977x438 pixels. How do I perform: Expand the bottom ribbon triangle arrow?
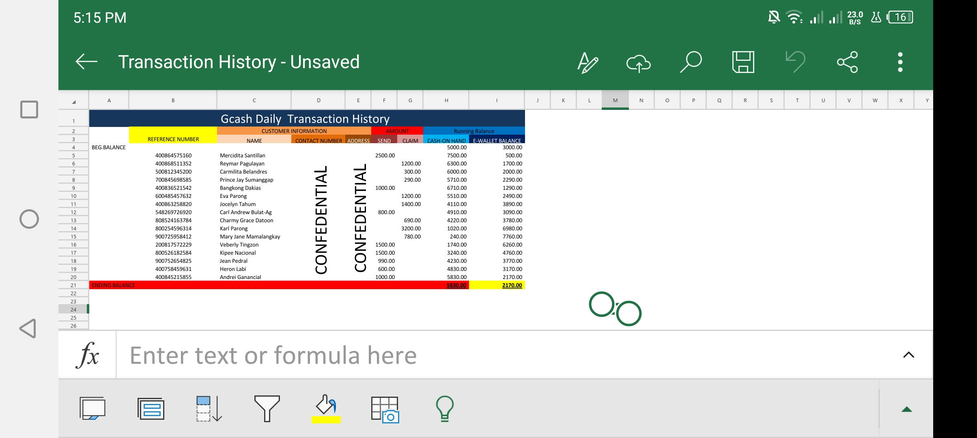click(x=906, y=409)
